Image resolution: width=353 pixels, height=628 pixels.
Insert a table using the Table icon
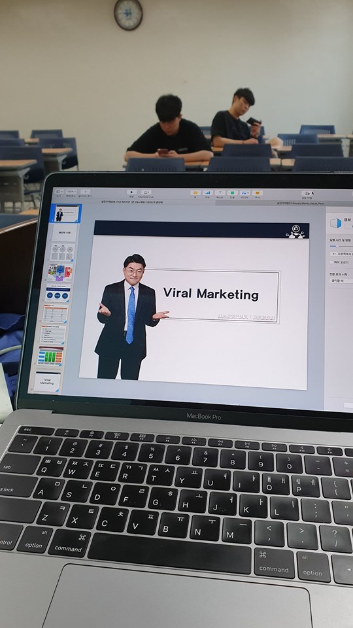click(195, 192)
